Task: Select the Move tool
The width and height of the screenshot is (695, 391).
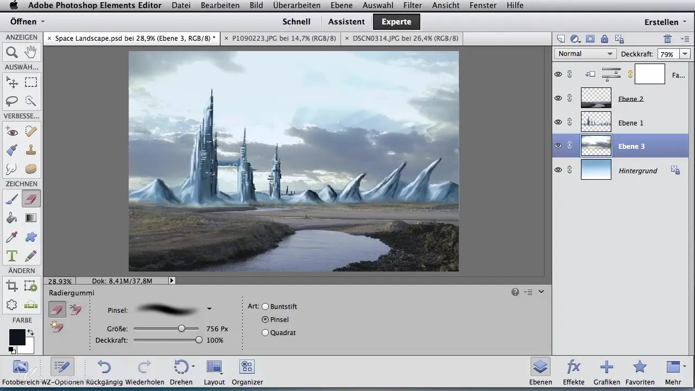Action: [x=12, y=82]
